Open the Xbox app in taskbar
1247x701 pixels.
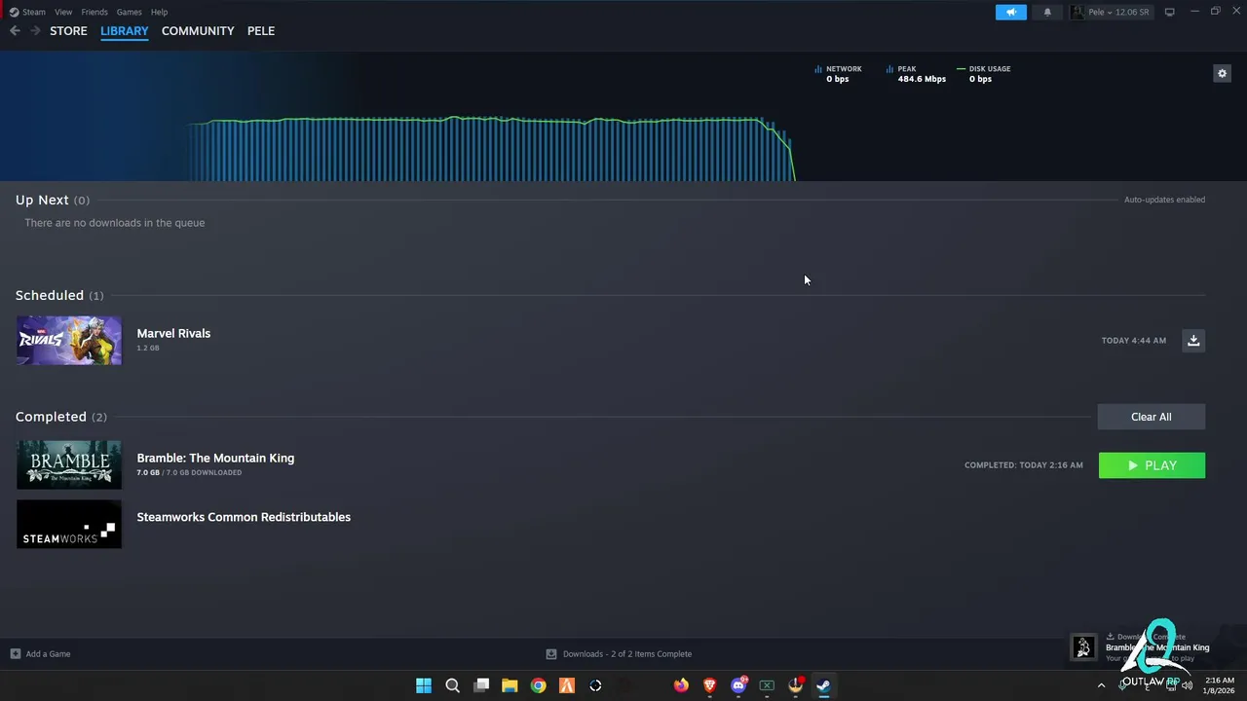[x=767, y=685]
